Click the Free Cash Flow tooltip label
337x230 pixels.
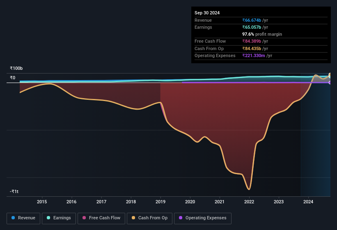click(x=210, y=41)
